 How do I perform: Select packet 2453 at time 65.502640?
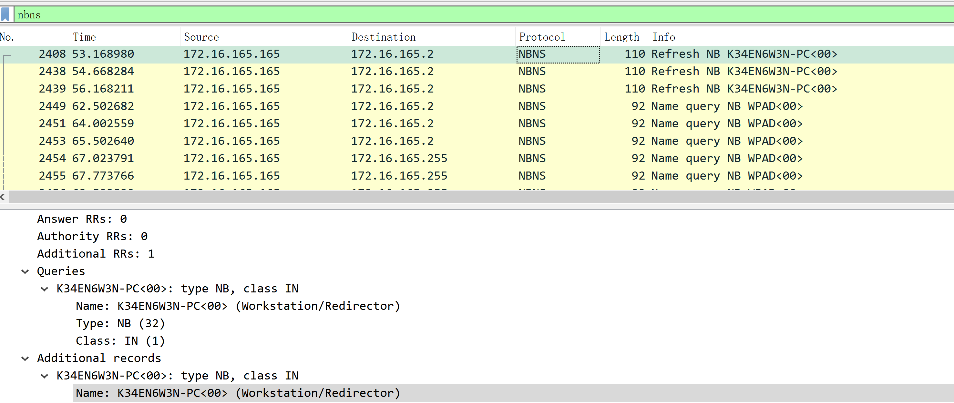click(477, 141)
